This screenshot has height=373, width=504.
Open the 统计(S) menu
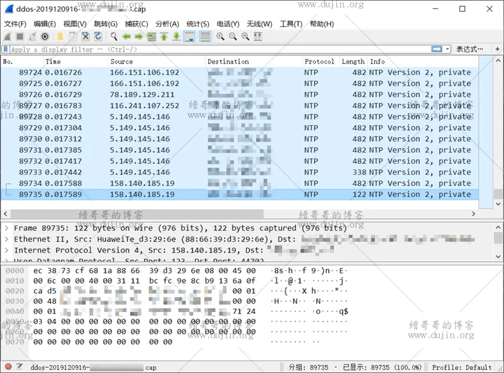(x=198, y=24)
